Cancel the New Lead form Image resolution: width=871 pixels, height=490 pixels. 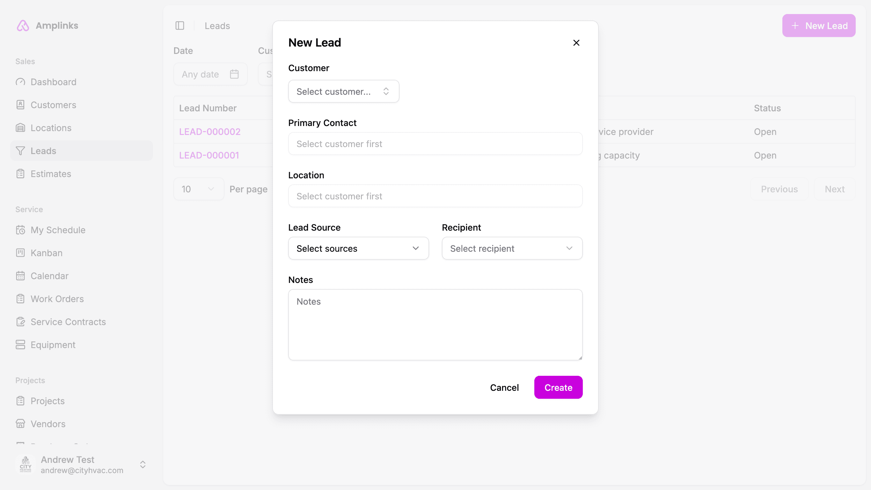tap(504, 388)
